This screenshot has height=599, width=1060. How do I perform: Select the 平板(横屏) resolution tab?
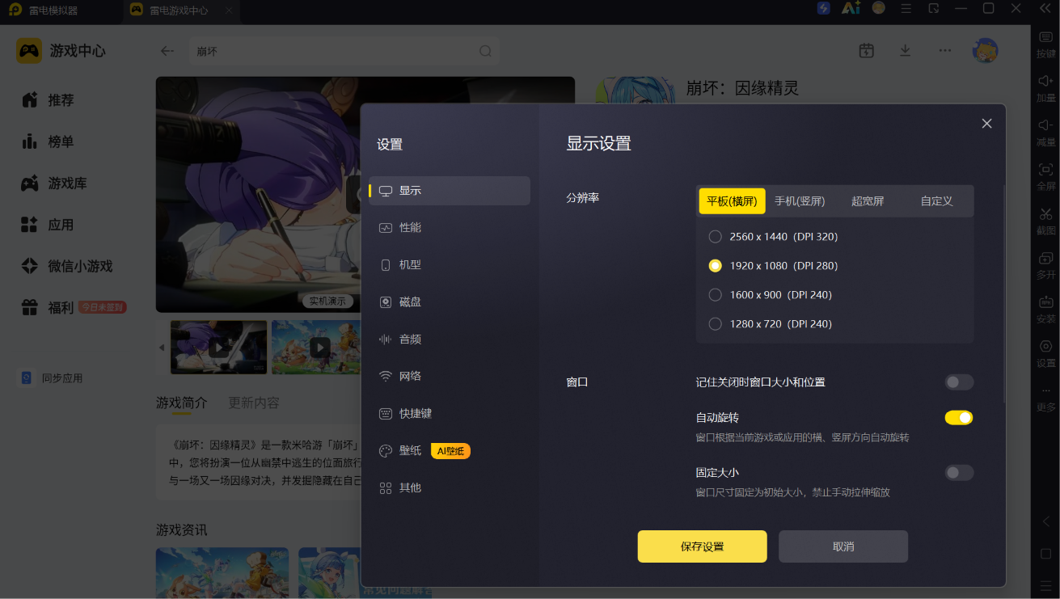point(732,201)
